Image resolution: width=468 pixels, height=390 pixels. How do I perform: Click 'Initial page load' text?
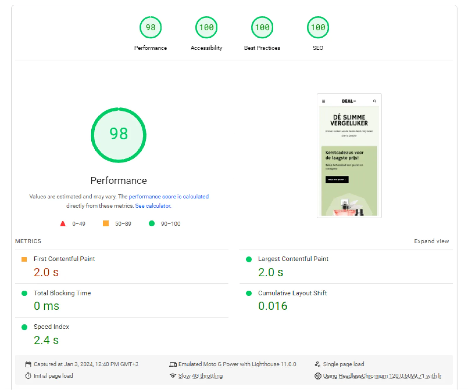pos(53,376)
